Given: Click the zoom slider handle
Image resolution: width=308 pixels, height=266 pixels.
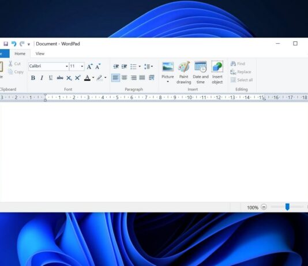Looking at the screenshot, I should tap(287, 207).
